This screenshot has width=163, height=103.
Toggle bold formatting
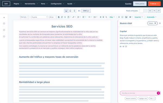point(59,17)
